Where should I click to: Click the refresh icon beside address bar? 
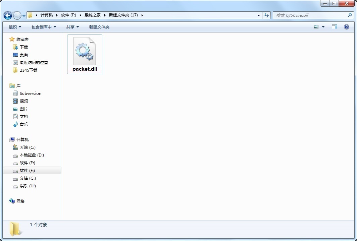coord(266,15)
